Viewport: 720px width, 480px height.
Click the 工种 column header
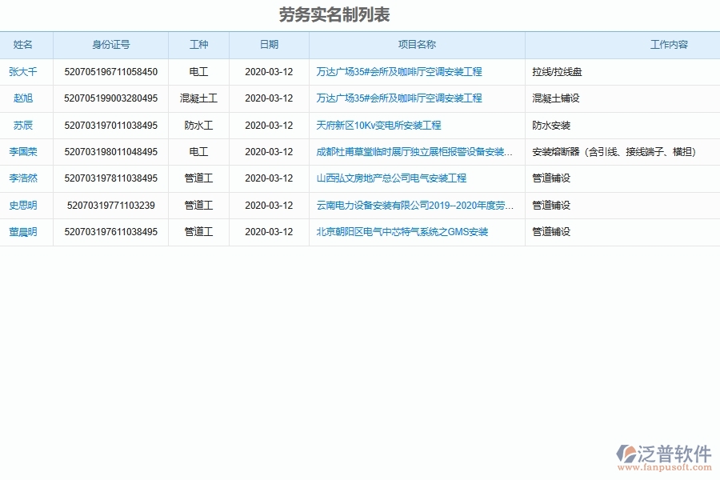198,45
